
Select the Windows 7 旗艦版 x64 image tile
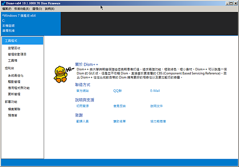31,23
